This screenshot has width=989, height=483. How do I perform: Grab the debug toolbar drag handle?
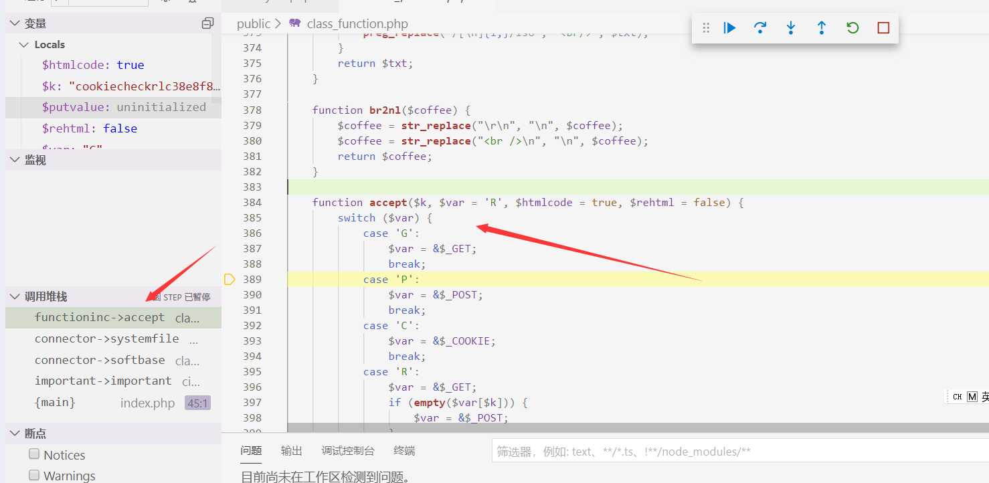pos(705,28)
